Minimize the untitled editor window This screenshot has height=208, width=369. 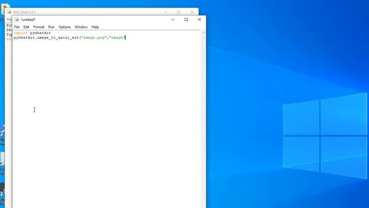173,20
